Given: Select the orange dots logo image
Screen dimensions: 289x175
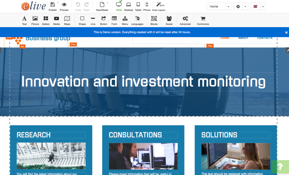Looking at the screenshot, I should (18, 41).
